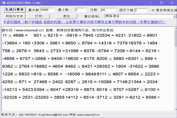The height and width of the screenshot is (118, 177).
Task: Click the scroll down arrow of results area
Action: 176,109
